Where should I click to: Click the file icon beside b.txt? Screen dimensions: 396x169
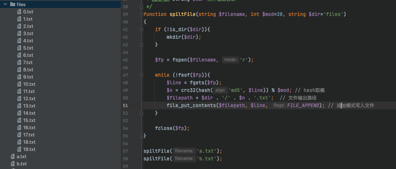pyautogui.click(x=12, y=164)
